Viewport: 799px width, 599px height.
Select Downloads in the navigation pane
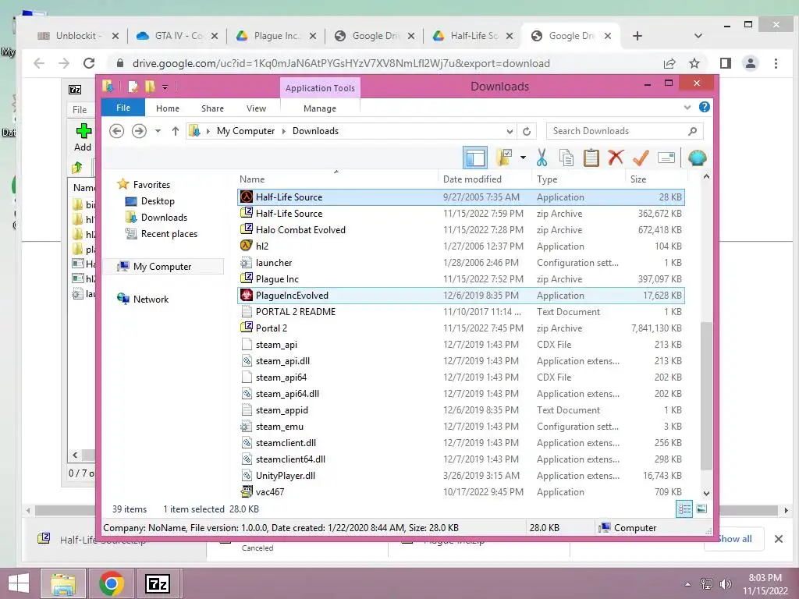[x=164, y=218]
